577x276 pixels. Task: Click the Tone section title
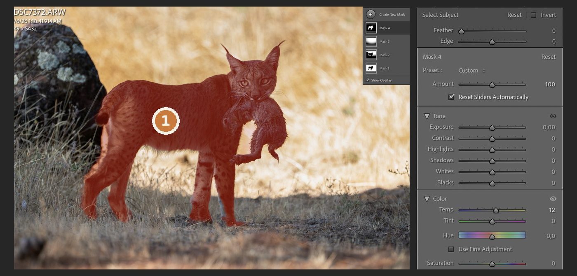click(439, 116)
